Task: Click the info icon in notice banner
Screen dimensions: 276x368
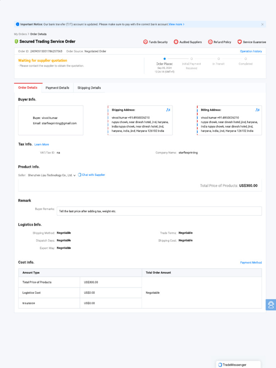Action: pyautogui.click(x=18, y=24)
